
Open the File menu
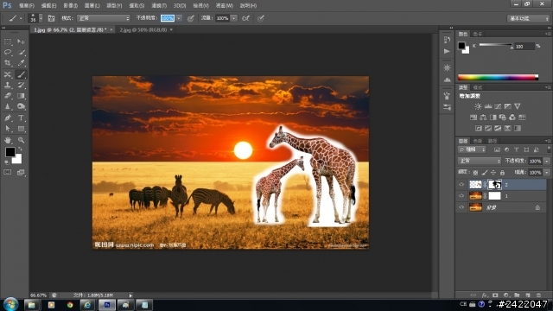tap(27, 6)
